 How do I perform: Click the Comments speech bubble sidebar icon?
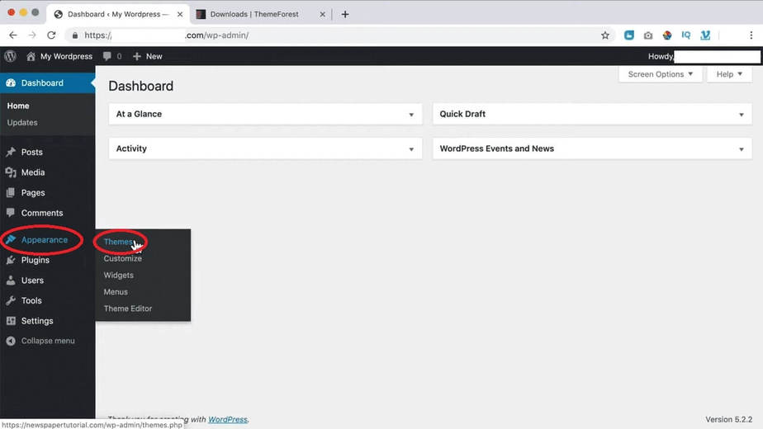tap(11, 213)
